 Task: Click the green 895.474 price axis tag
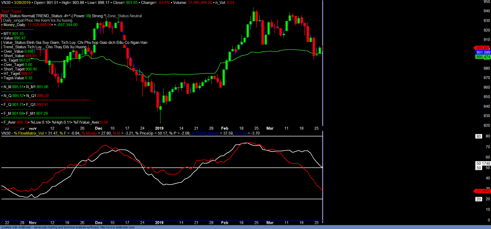[x=483, y=57]
